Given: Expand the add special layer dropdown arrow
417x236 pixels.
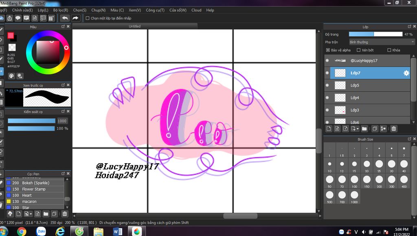Looking at the screenshot, I should (x=358, y=129).
